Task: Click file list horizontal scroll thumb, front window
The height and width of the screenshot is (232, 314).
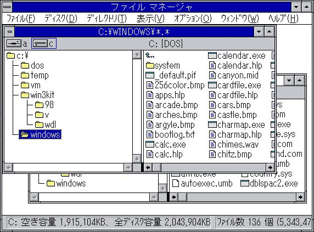Action: point(157,167)
